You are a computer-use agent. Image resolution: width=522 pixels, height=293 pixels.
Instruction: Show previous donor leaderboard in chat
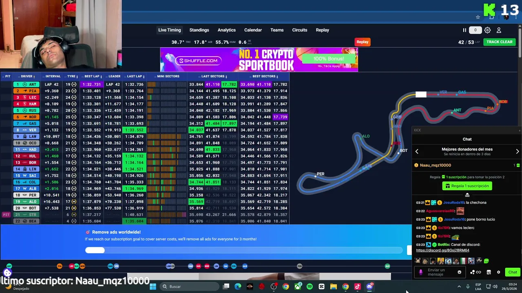pos(417,151)
